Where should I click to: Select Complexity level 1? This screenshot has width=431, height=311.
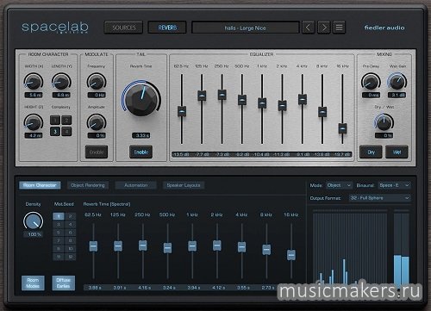[x=55, y=120]
